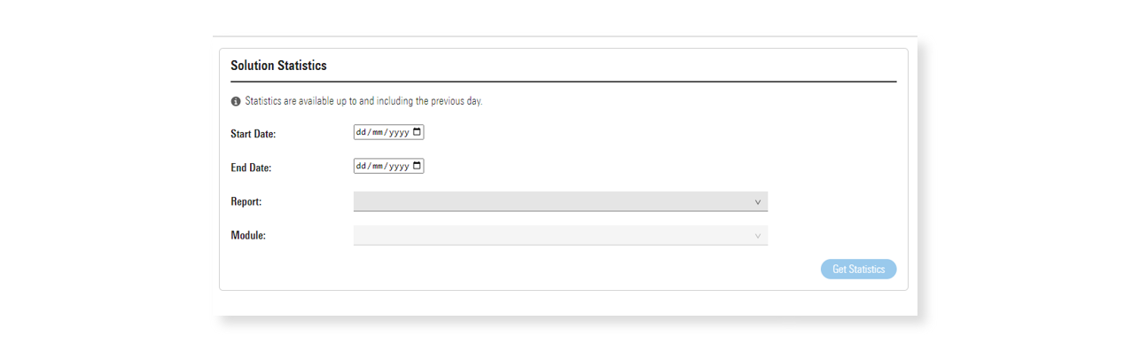
Task: Select the month segment of Start Date
Action: [x=377, y=132]
